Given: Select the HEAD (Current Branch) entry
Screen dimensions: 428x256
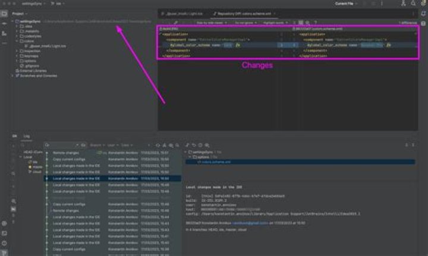Looking at the screenshot, I should [x=33, y=152].
